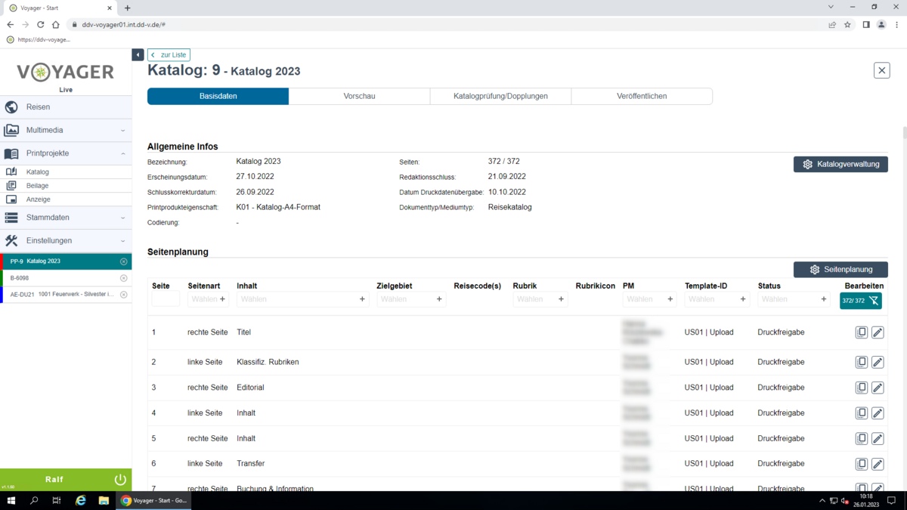Edit the Editorial page row
The width and height of the screenshot is (907, 510).
tap(878, 388)
